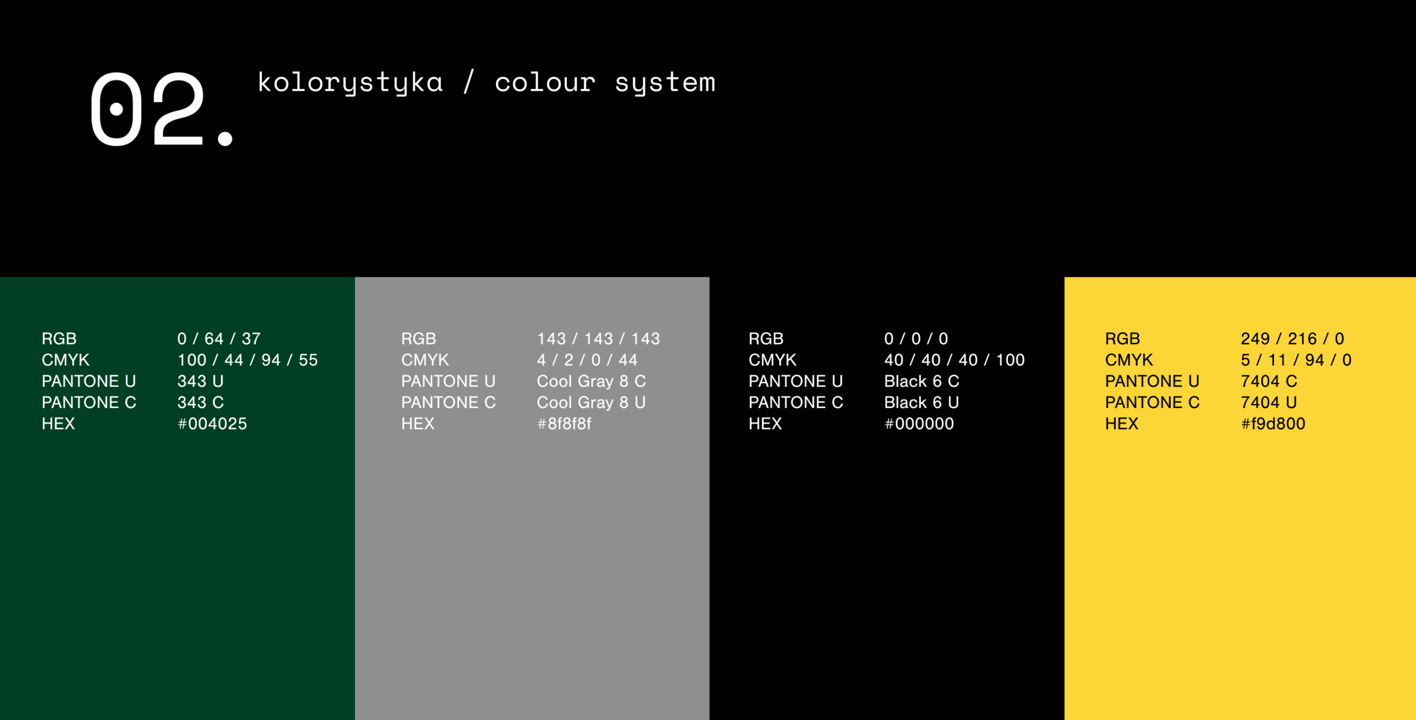Click green hex code #004025

[x=212, y=424]
